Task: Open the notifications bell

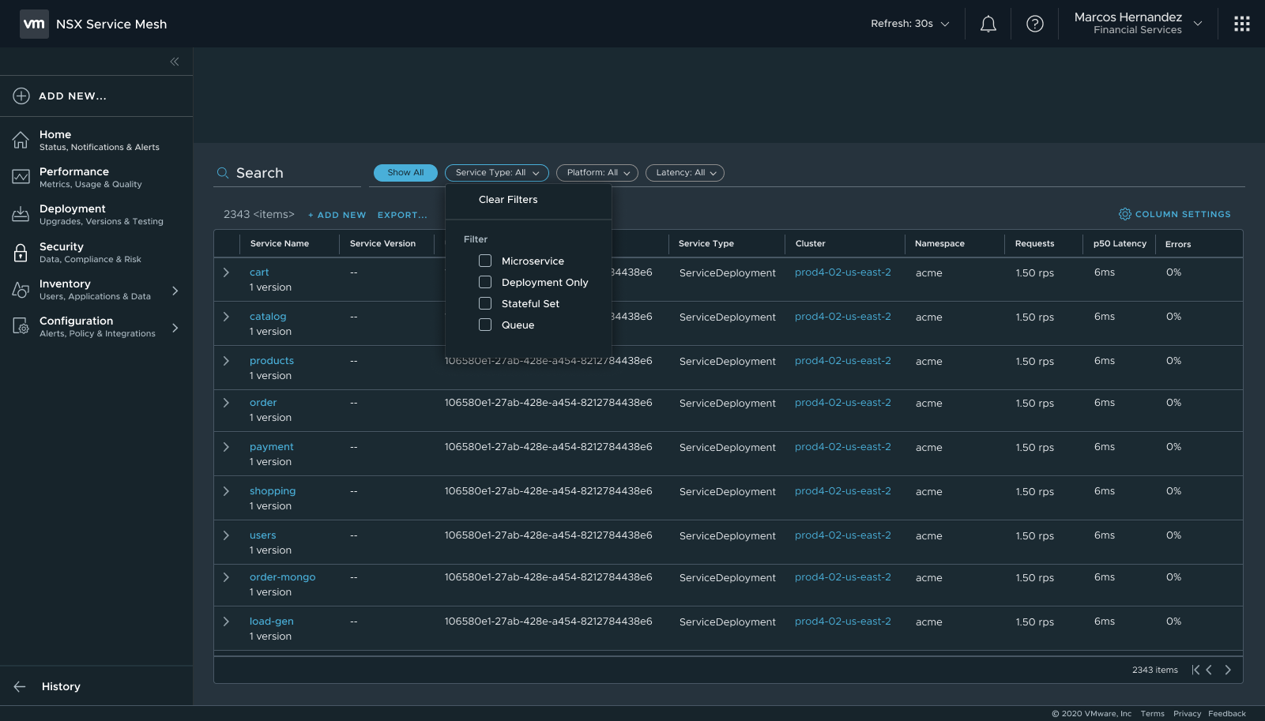Action: pyautogui.click(x=988, y=24)
